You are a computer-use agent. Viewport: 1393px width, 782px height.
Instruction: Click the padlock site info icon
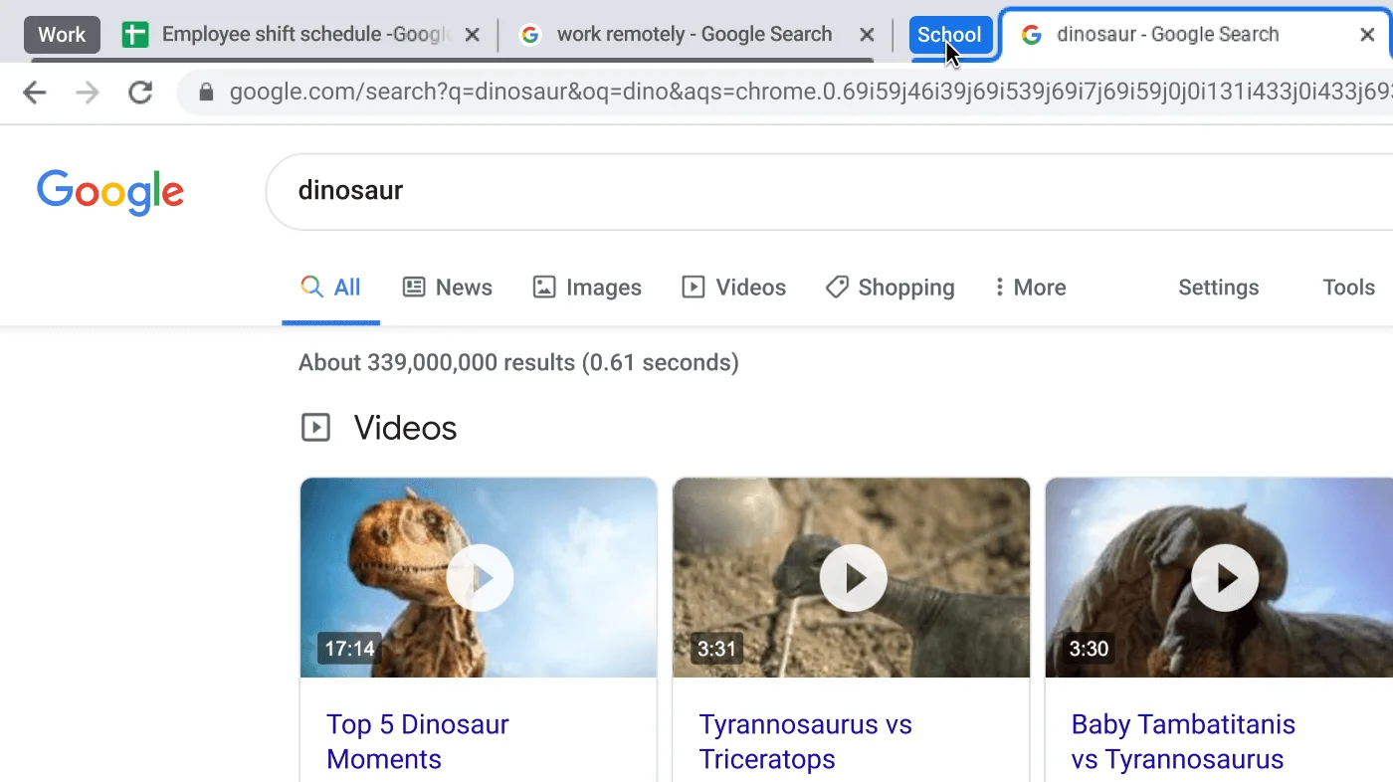tap(206, 94)
